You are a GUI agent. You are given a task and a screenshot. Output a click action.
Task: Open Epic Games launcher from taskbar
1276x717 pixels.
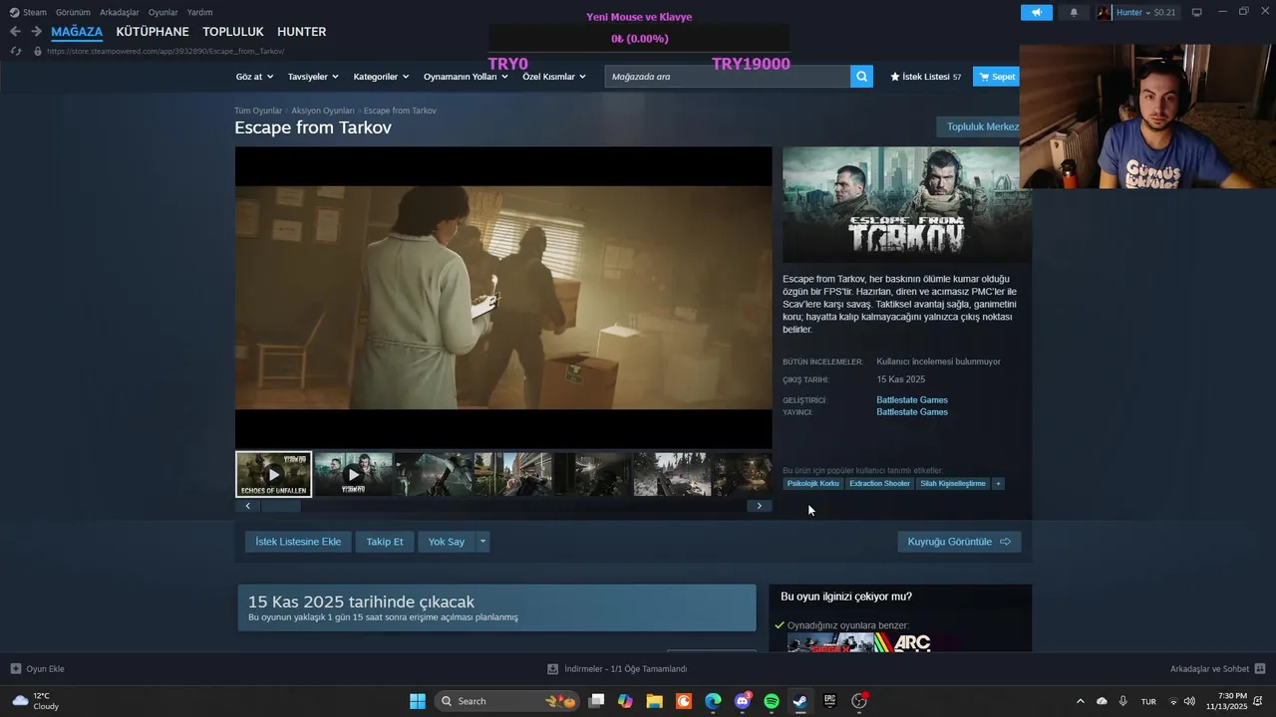click(x=829, y=701)
